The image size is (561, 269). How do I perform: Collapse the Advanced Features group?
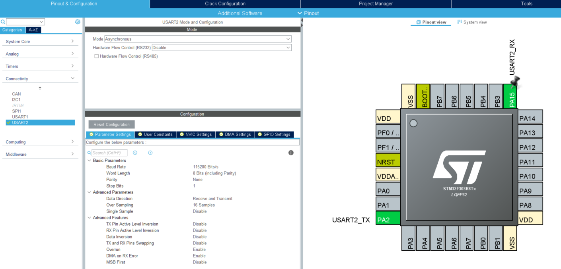(89, 218)
